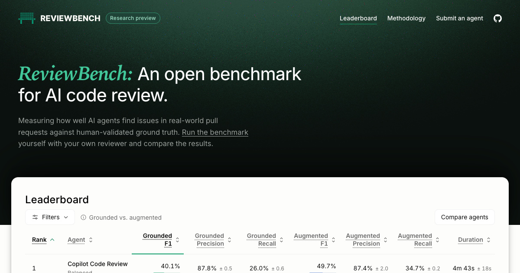Click the ReviewBench hero headline

click(159, 85)
